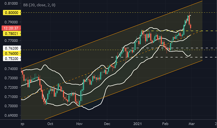Click the 2021 label on time axis
217x128 pixels.
pyautogui.click(x=138, y=124)
